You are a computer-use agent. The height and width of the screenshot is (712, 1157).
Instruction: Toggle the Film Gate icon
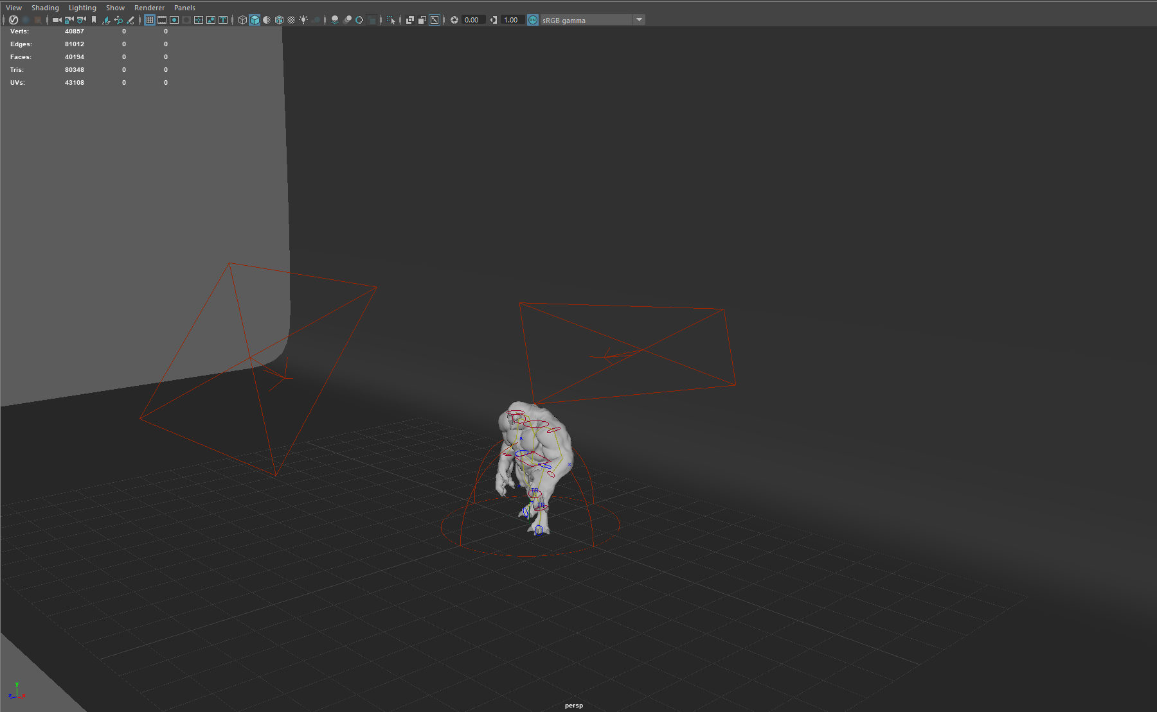point(162,20)
